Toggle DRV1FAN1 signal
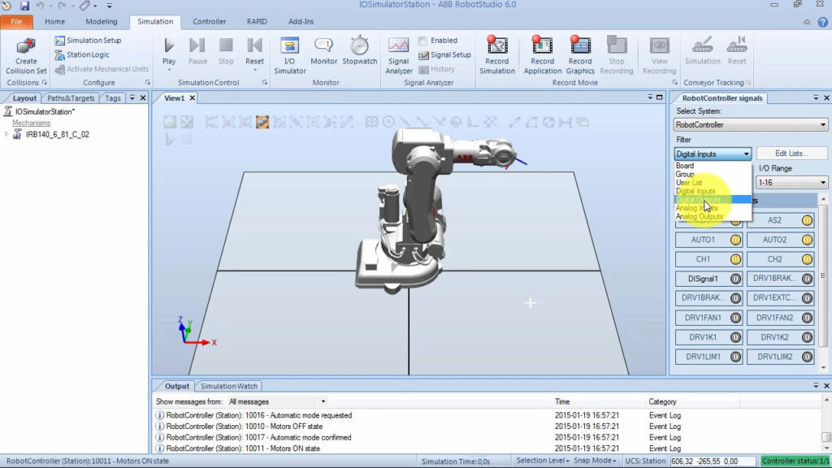This screenshot has height=468, width=832. pyautogui.click(x=708, y=318)
